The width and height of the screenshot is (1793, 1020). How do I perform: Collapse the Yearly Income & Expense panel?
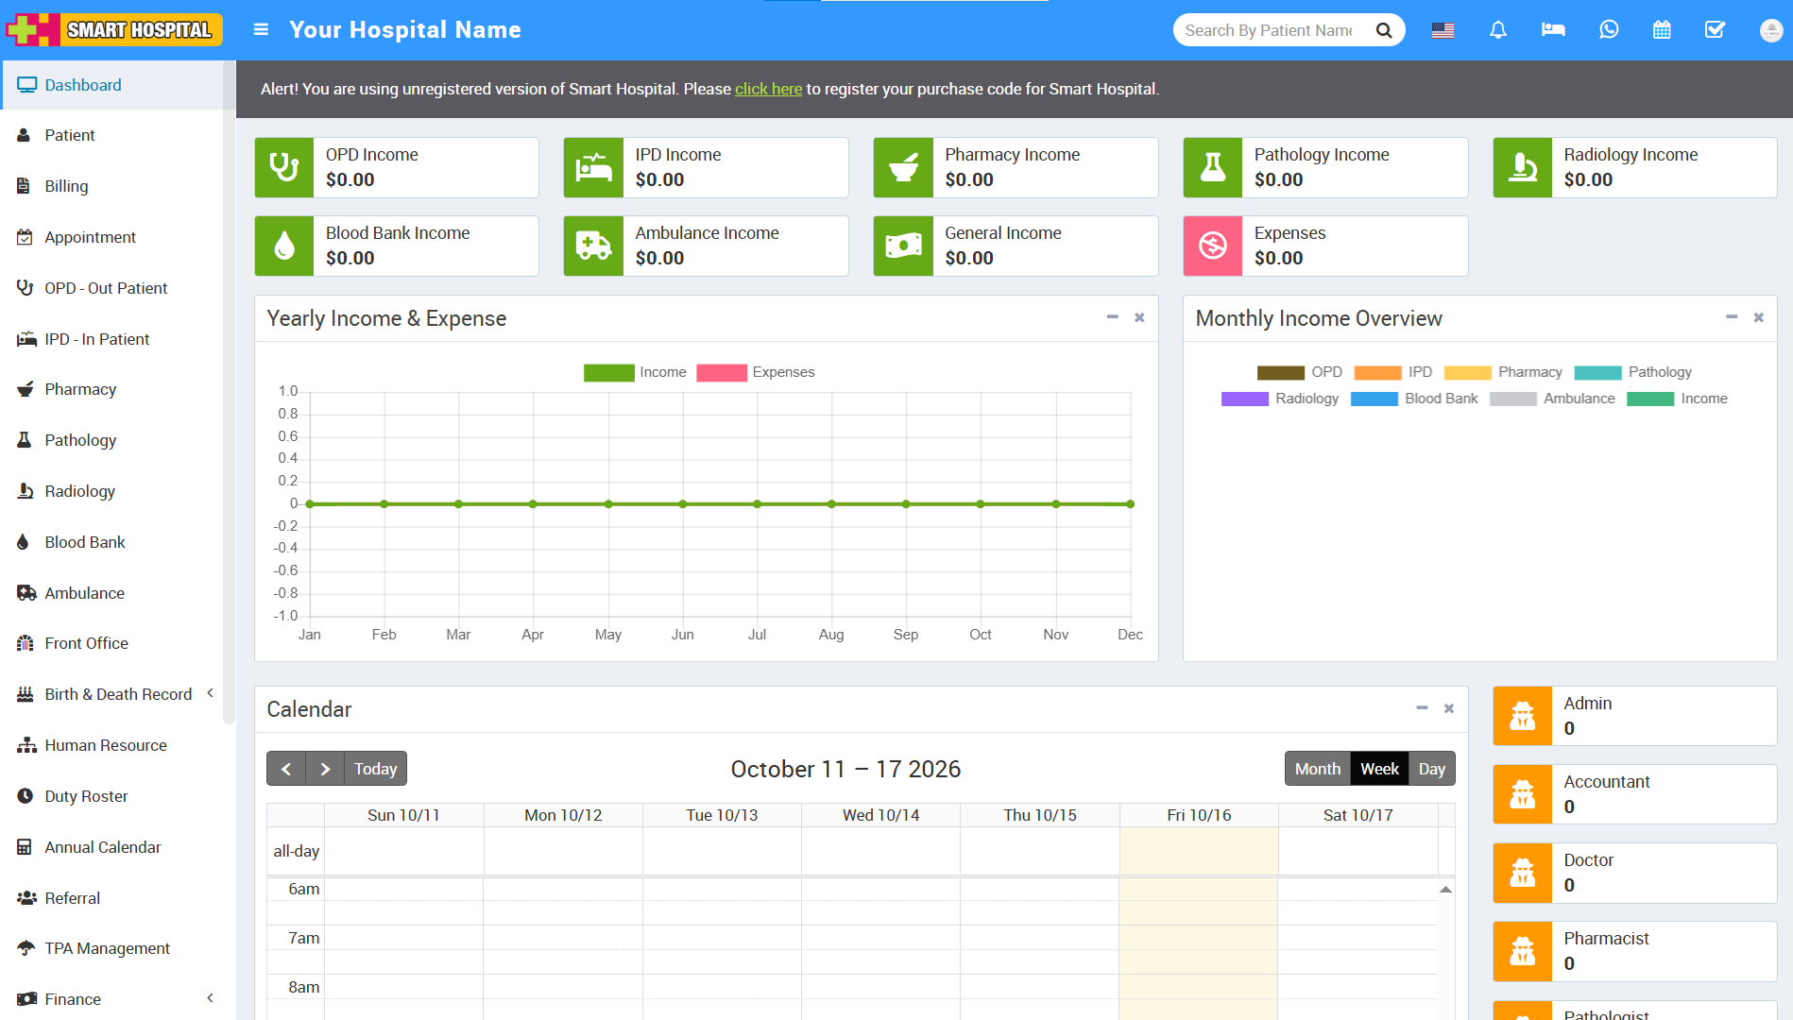pos(1113,317)
